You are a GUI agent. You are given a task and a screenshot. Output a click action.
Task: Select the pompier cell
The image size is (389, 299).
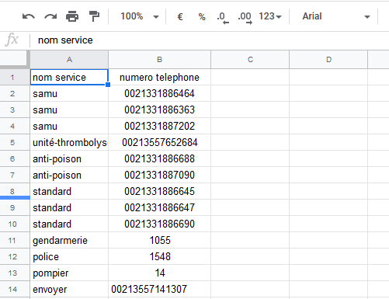(69, 273)
